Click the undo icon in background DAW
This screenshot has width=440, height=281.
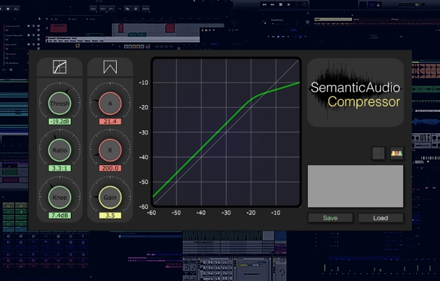111,9
